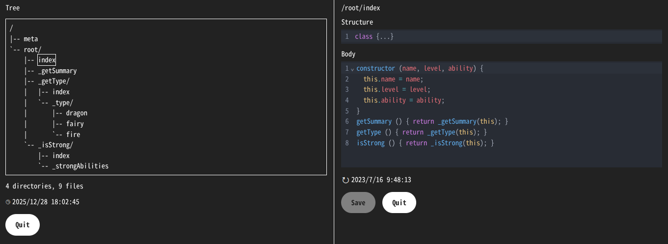Click the 2025/12/28 18:02:45 timestamp

(46, 202)
